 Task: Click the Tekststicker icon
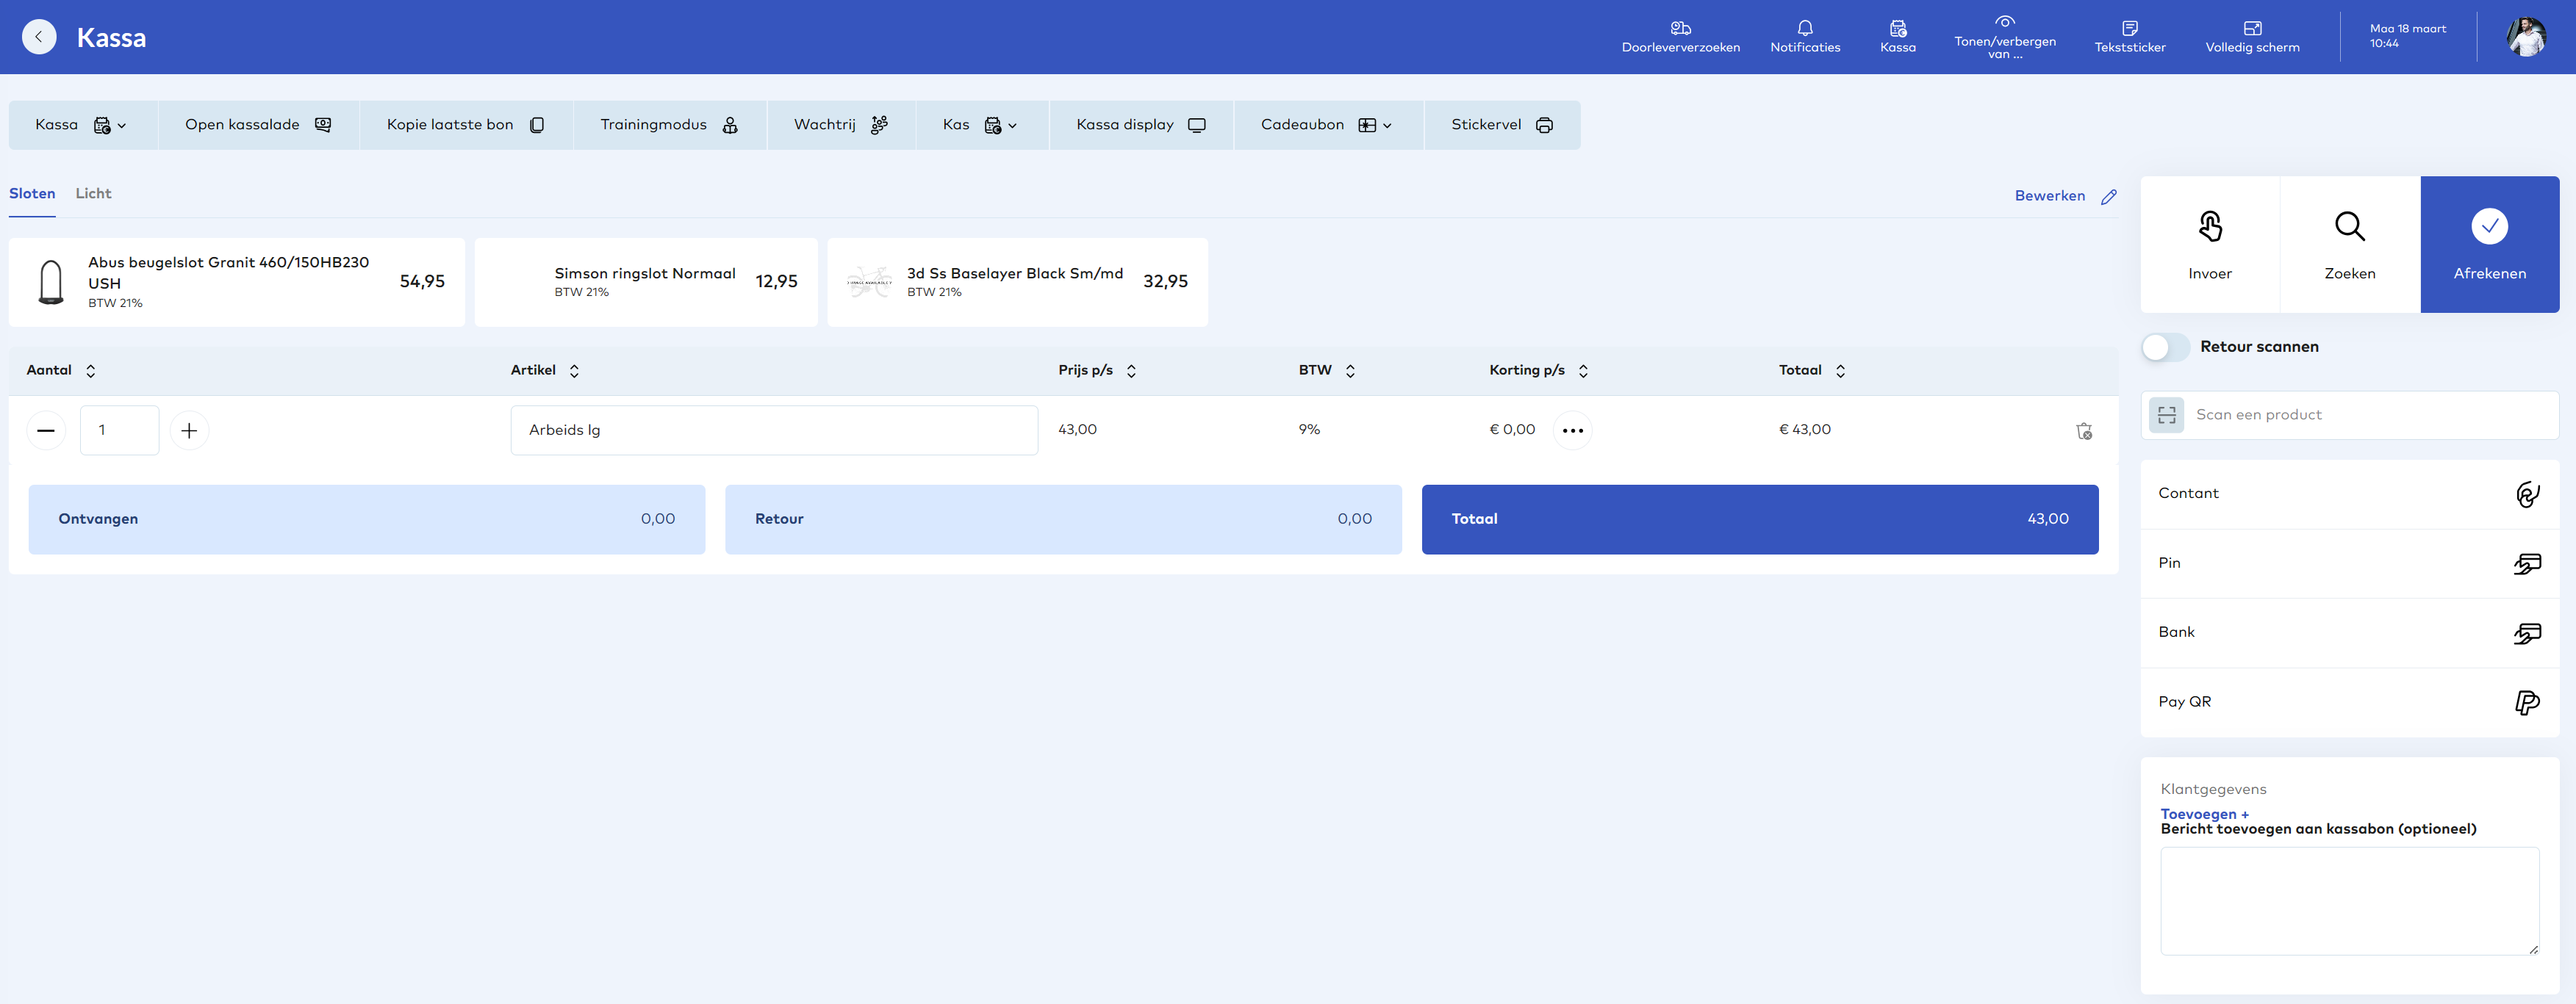click(2129, 29)
